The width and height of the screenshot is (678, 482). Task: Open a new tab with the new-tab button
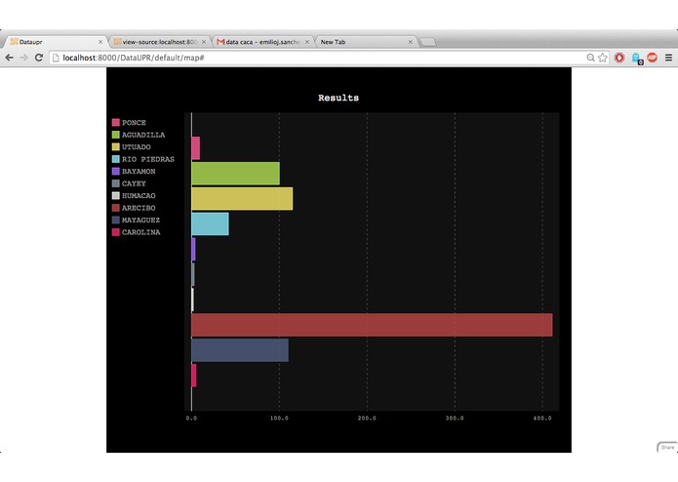coord(428,42)
